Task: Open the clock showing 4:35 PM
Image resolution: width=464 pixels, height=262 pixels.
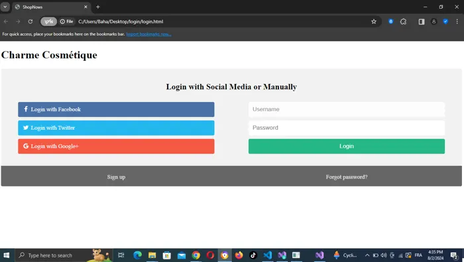Action: (x=435, y=255)
